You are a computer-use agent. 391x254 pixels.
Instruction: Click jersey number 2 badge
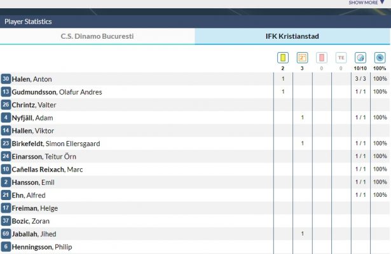[6, 182]
